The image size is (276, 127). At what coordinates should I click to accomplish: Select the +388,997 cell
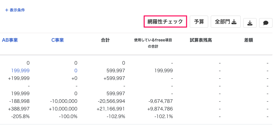click(19, 109)
